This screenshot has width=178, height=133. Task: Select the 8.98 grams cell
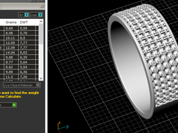tap(11, 33)
